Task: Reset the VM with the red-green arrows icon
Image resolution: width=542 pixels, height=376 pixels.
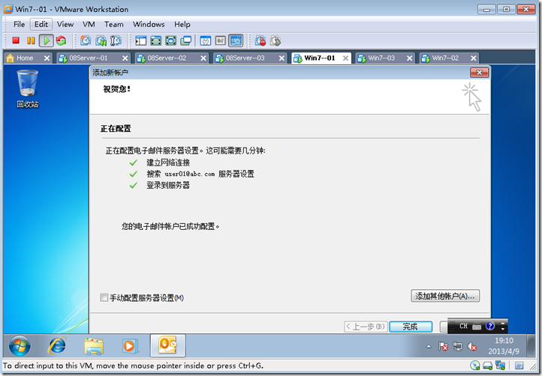Action: [x=62, y=40]
